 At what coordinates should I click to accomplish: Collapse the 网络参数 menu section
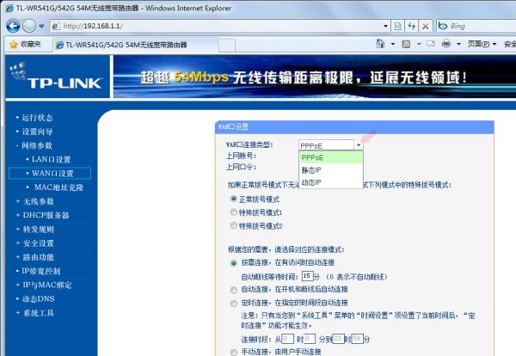[36, 145]
